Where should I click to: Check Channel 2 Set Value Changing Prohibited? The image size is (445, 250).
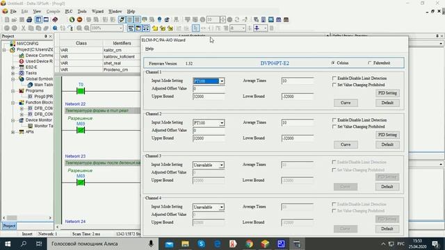coord(334,126)
